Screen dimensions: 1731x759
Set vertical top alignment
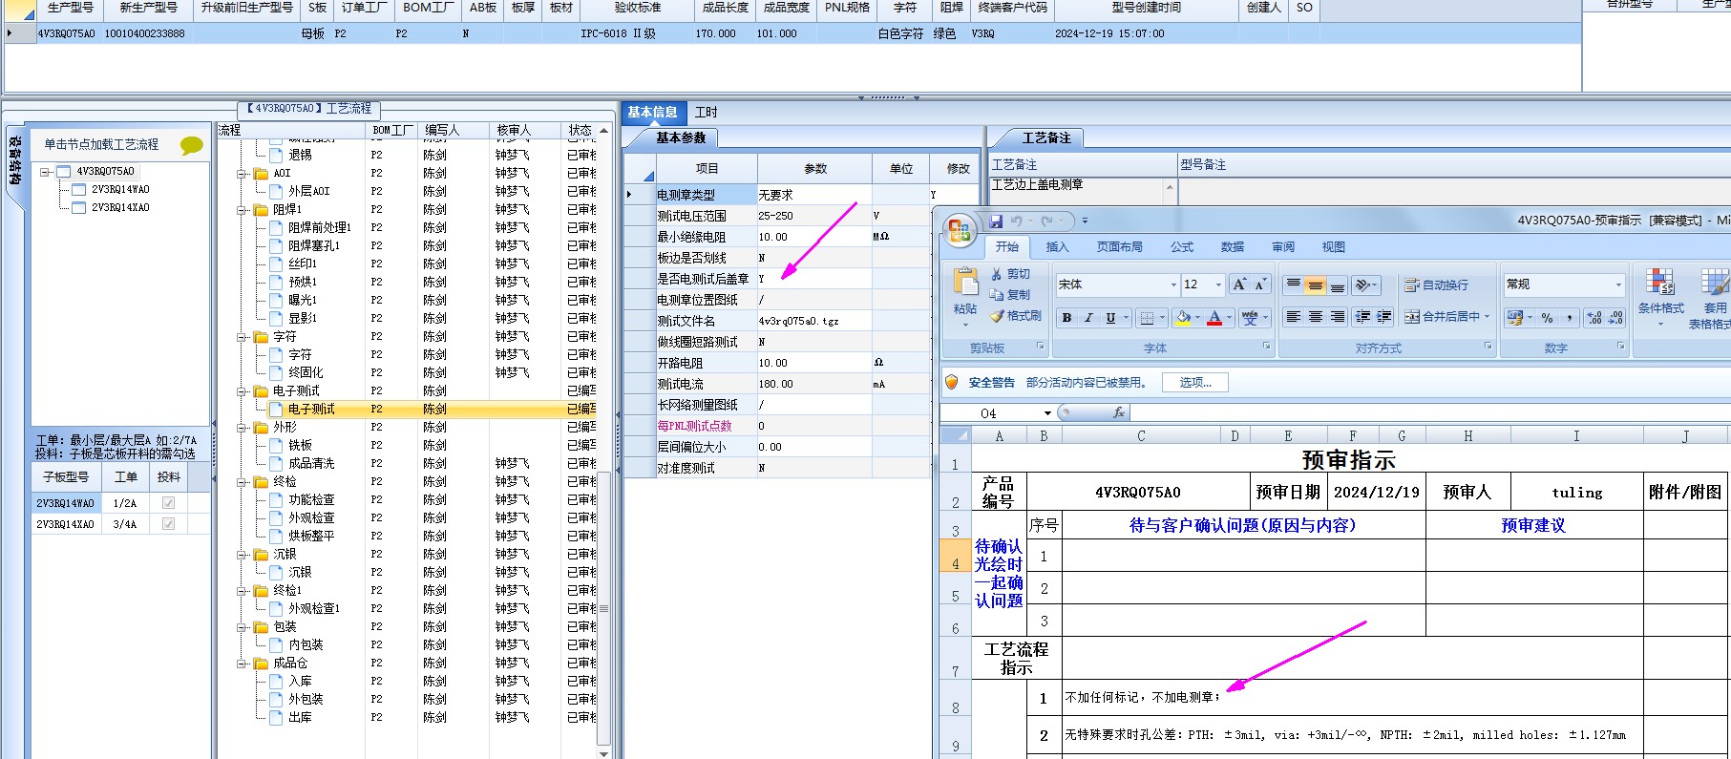point(1293,285)
